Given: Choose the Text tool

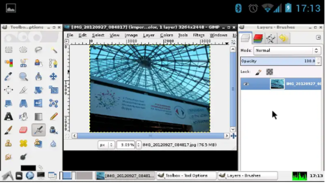Looking at the screenshot, I should point(9,116).
